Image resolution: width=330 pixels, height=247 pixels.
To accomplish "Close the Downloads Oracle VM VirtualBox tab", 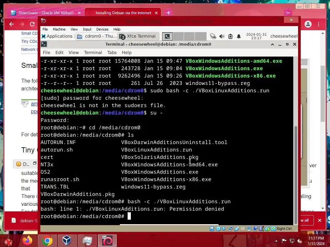I will tap(79, 13).
